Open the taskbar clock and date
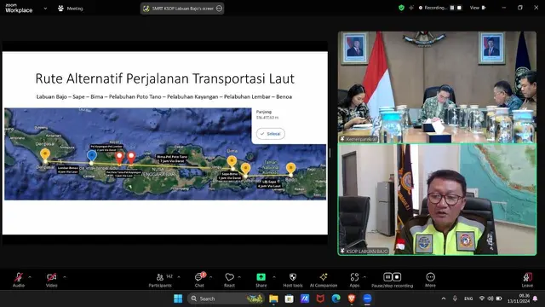The image size is (545, 307). coord(519,298)
